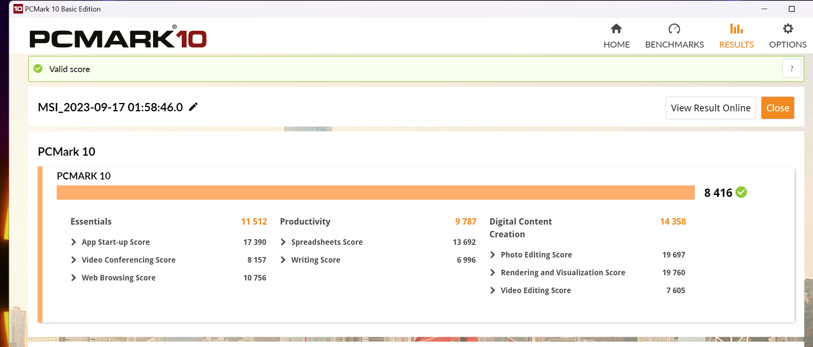
Task: Expand Video Conferencing Score row
Action: point(73,260)
